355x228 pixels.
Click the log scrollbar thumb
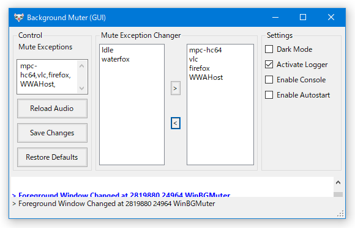(x=338, y=194)
